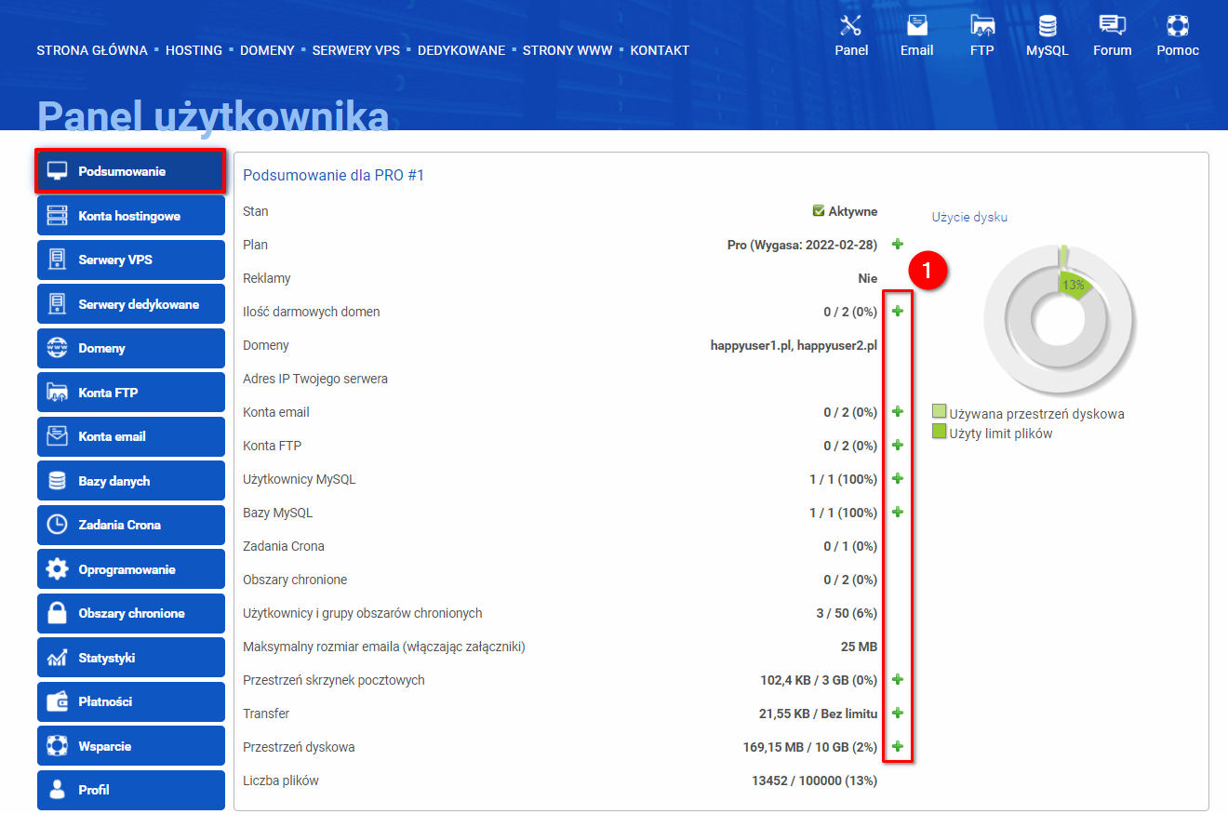The image size is (1228, 814).
Task: Click the plus beside Przestrzeń dyskowa
Action: [x=898, y=746]
